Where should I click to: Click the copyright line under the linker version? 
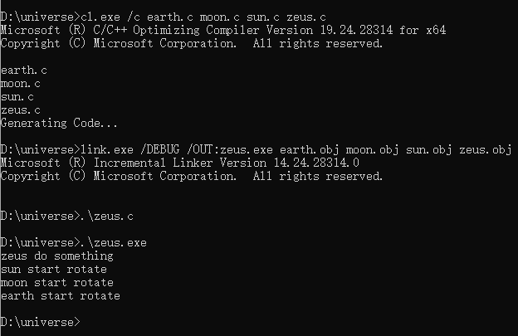[192, 176]
